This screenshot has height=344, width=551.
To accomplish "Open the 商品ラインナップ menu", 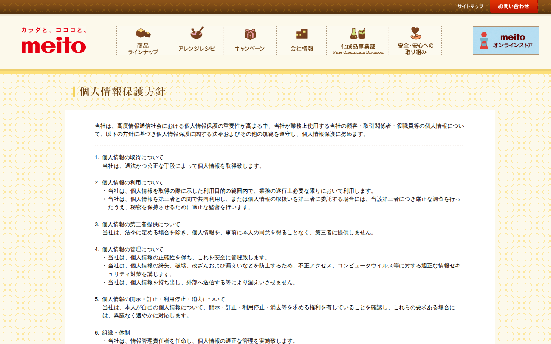I will [x=143, y=40].
